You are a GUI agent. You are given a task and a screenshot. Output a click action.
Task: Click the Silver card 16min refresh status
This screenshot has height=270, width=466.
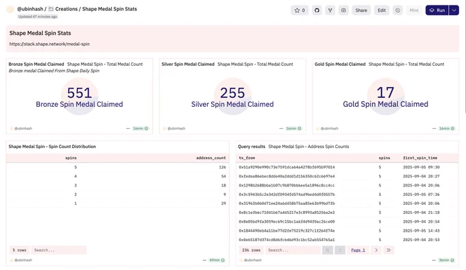coord(293,129)
